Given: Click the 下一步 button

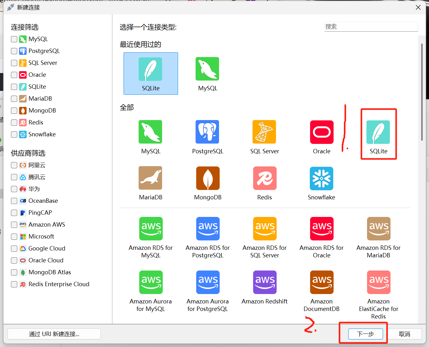Looking at the screenshot, I should 365,334.
